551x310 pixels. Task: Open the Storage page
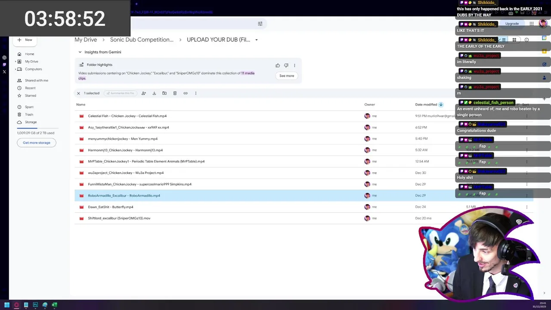click(27, 122)
